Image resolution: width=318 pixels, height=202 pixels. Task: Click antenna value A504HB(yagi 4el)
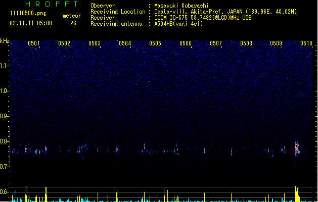178,24
